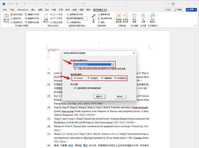The width and height of the screenshot is (199, 148).
Task: Jump to 下一个引文
Action: [56, 18]
